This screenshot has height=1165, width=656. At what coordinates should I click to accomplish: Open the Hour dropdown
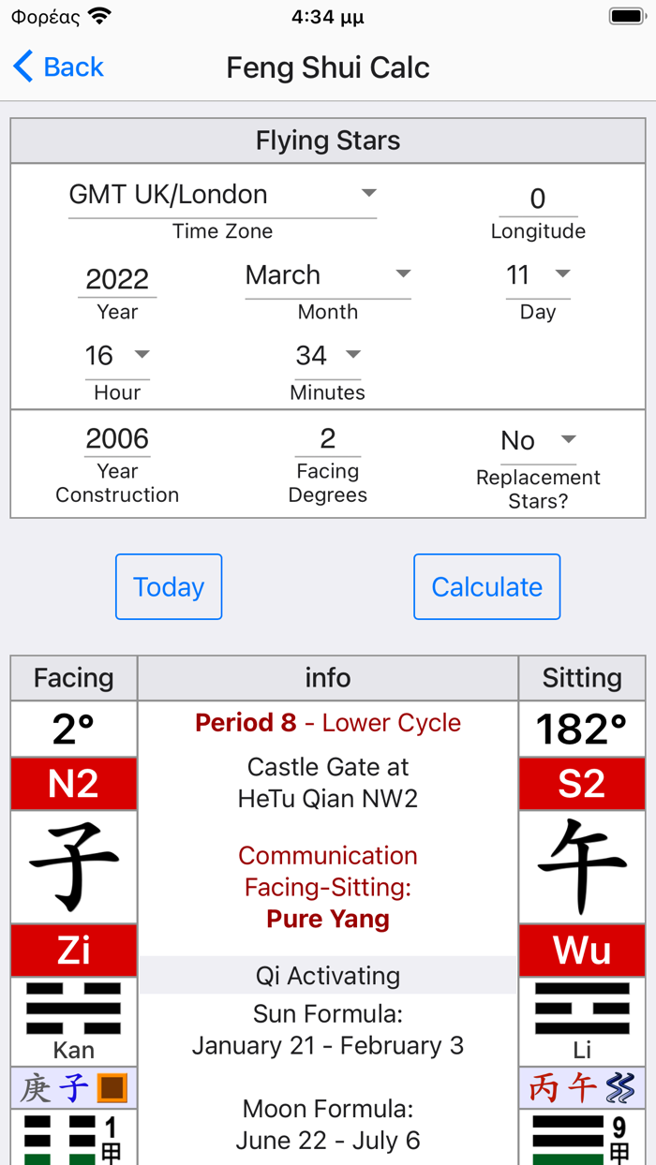point(116,355)
